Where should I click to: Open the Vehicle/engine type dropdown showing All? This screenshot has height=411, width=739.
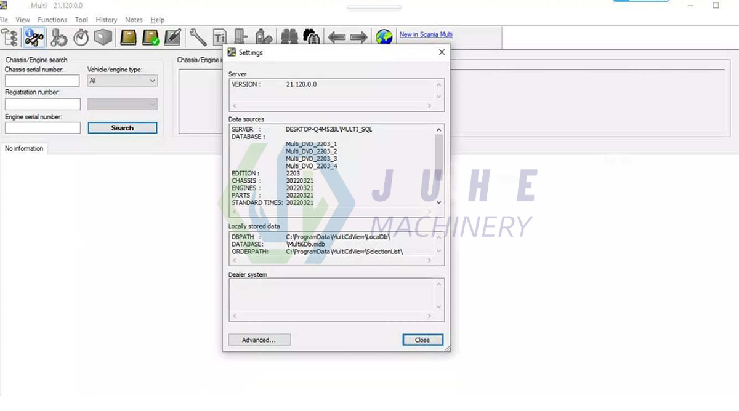[122, 81]
